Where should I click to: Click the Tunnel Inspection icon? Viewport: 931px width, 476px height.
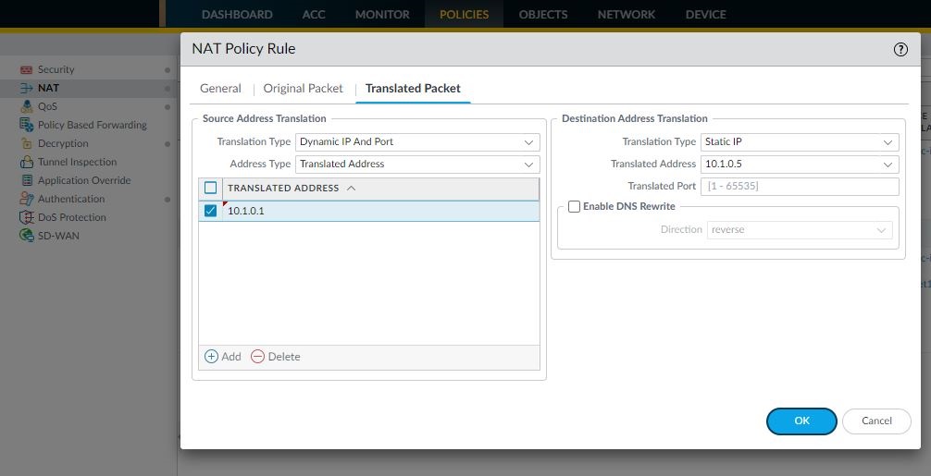[x=26, y=162]
